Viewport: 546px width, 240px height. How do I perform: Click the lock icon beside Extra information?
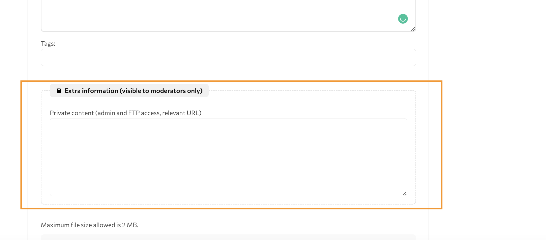tap(59, 90)
